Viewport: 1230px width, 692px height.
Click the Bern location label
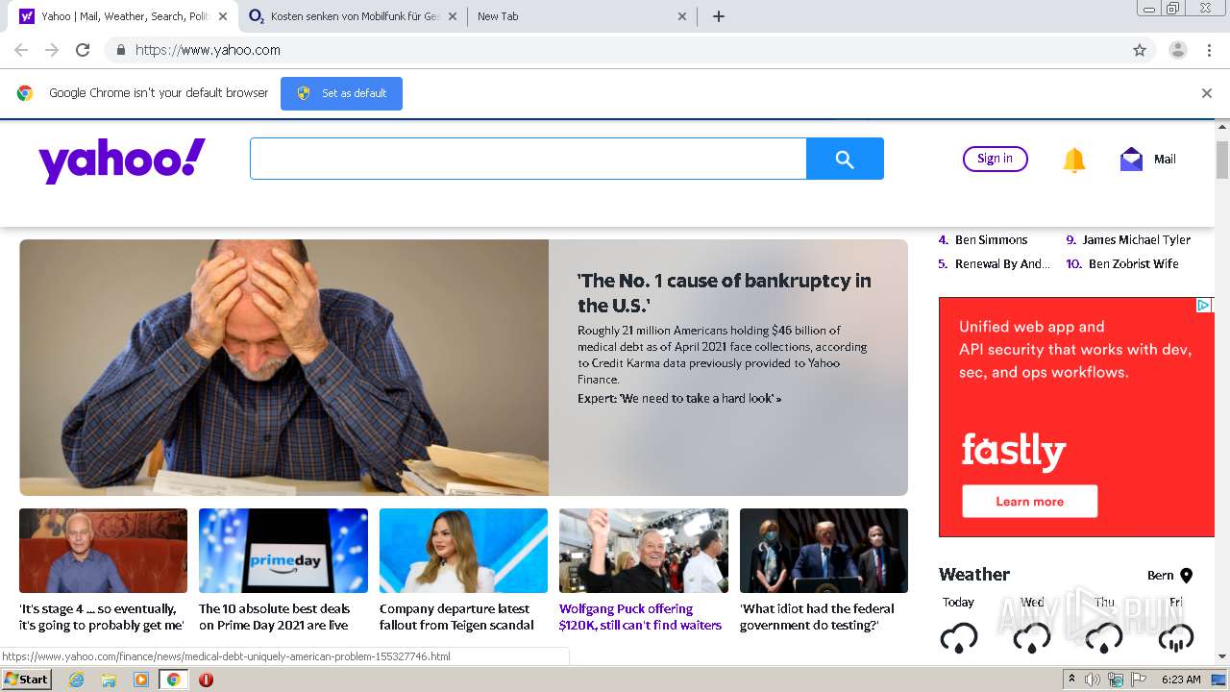click(1160, 576)
